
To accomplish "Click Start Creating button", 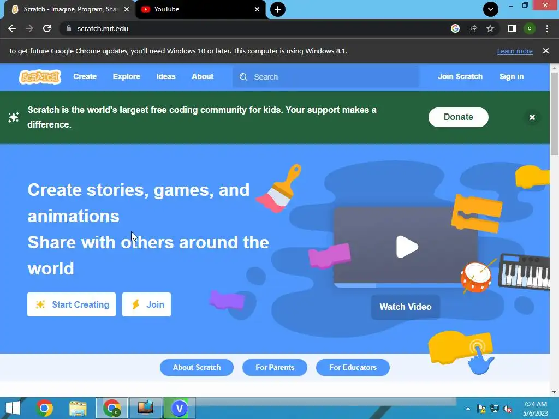I will coord(72,304).
